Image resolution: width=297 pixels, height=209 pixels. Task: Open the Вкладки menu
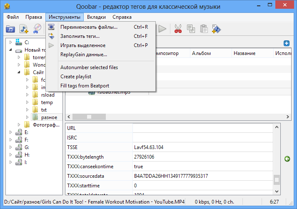pyautogui.click(x=96, y=17)
